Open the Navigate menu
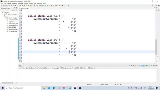The image size is (160, 90). coord(20,3)
